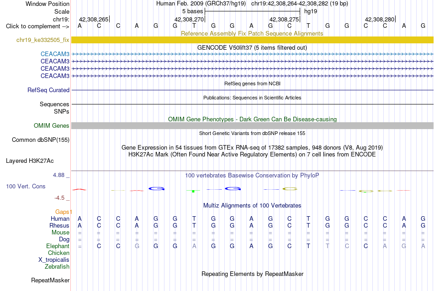
Task: Open the OMIM Gene Phenotypes track title
Action: (252, 119)
